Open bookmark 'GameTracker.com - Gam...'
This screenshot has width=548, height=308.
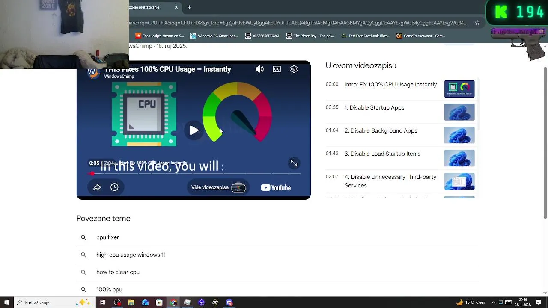[421, 36]
